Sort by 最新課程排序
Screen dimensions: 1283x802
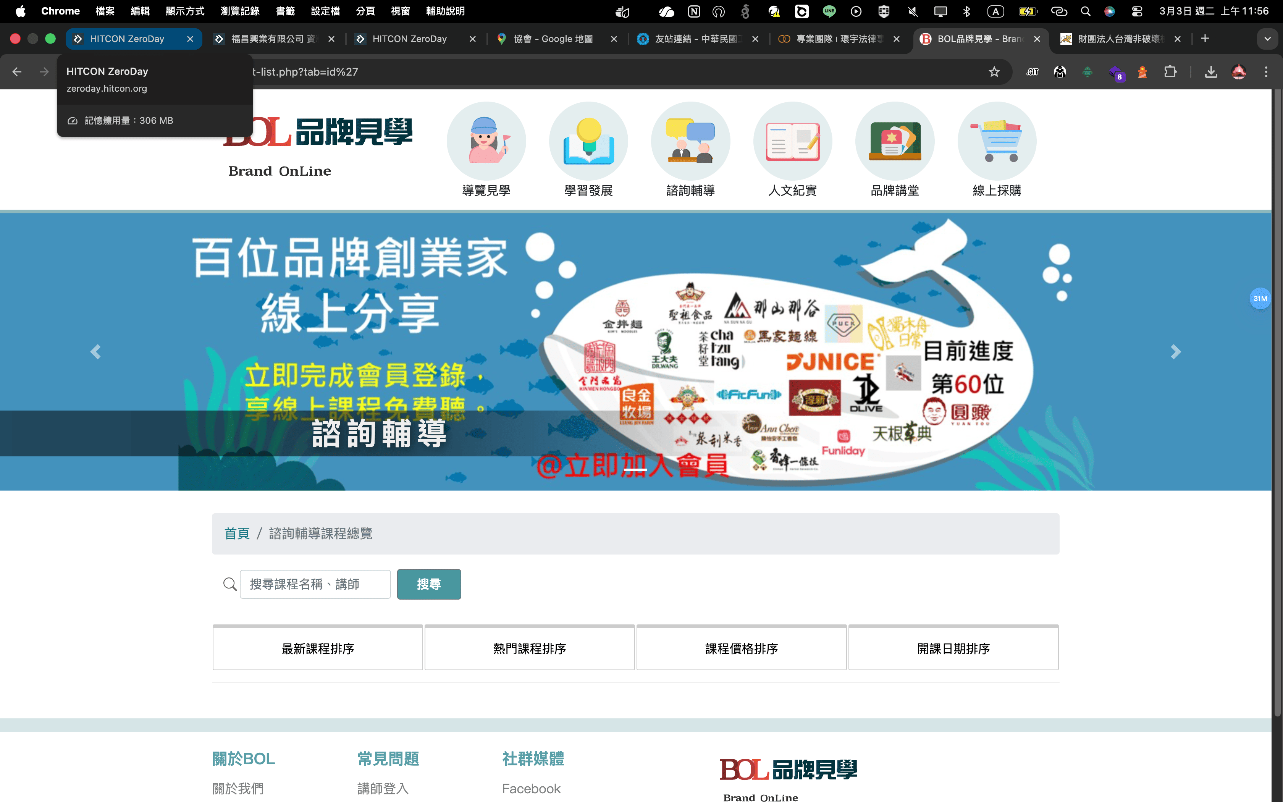[318, 648]
